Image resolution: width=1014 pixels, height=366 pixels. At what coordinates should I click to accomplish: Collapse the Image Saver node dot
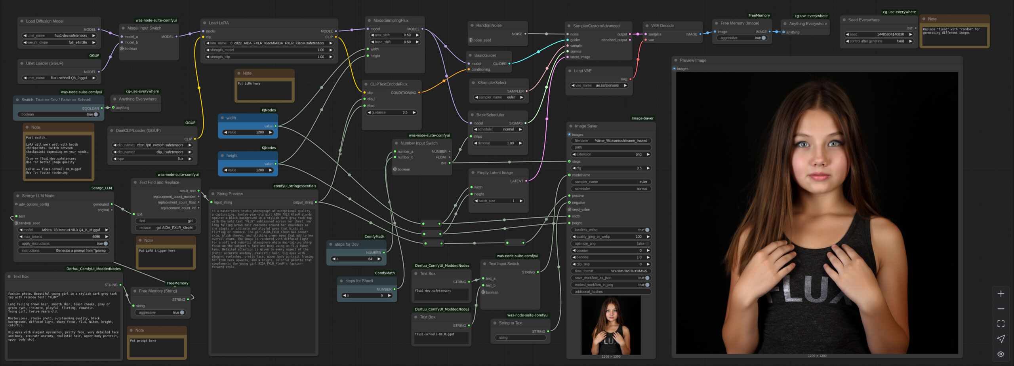571,126
